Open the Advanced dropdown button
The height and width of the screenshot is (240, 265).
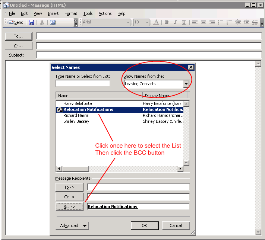pyautogui.click(x=72, y=225)
